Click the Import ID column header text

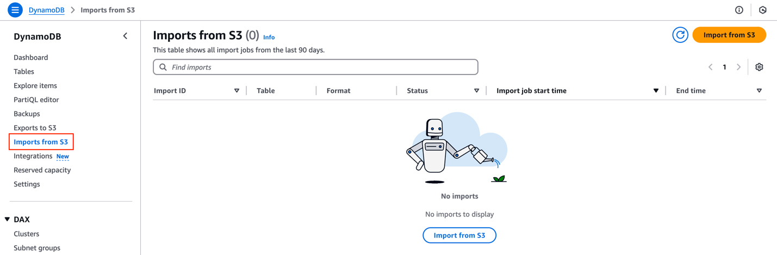point(170,91)
